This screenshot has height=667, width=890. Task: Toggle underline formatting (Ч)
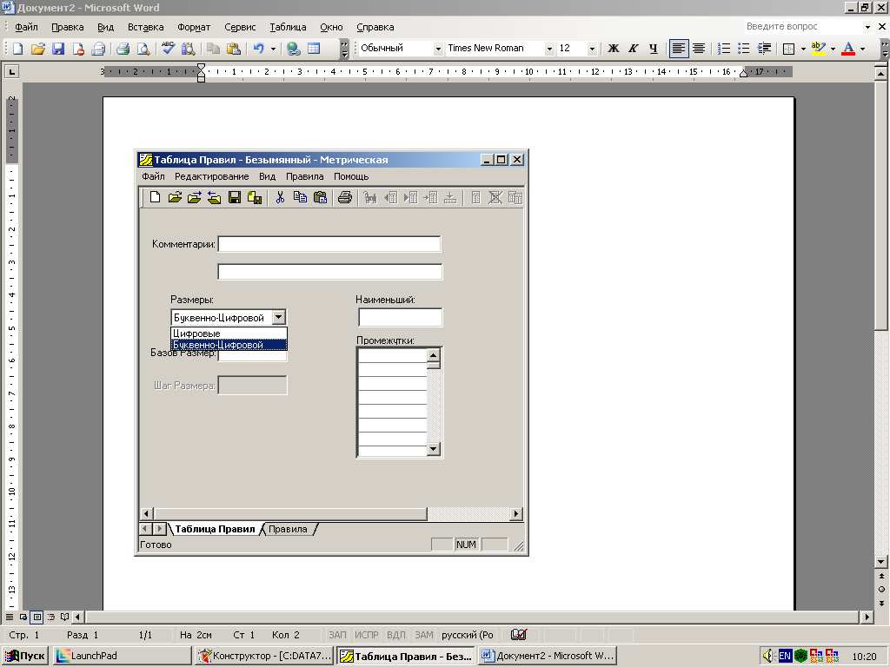tap(654, 49)
